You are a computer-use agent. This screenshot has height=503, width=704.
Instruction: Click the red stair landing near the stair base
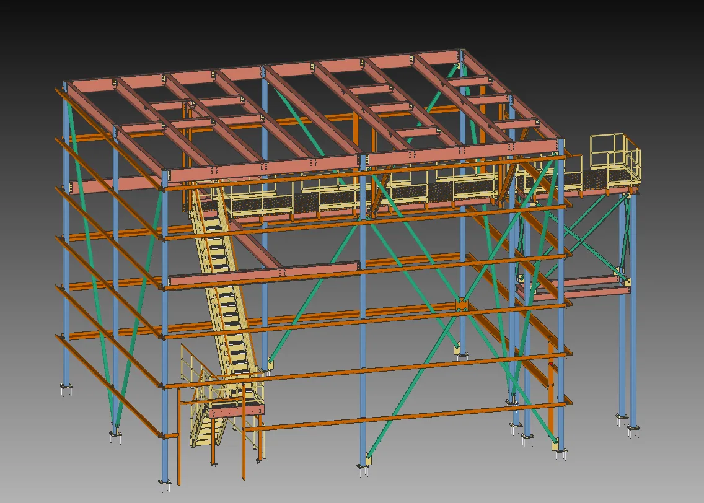(x=237, y=409)
